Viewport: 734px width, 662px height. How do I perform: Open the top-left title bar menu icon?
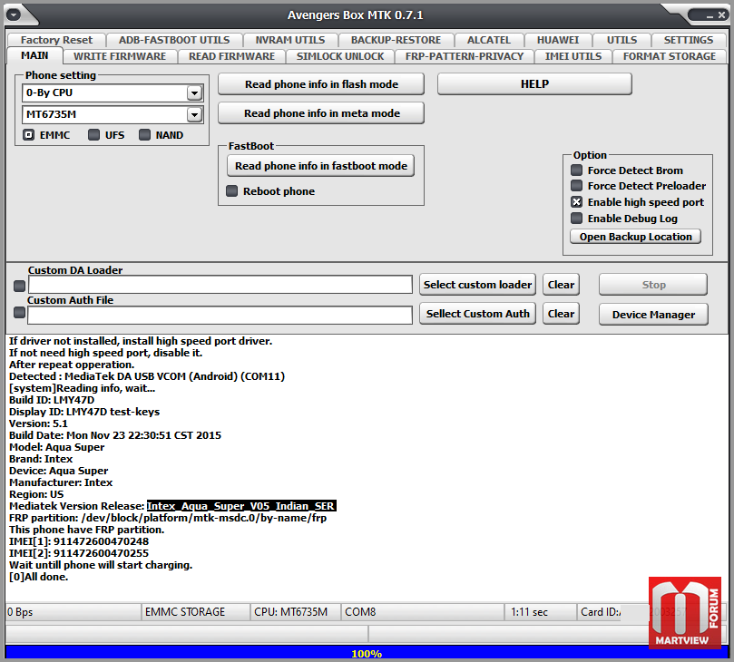14,15
